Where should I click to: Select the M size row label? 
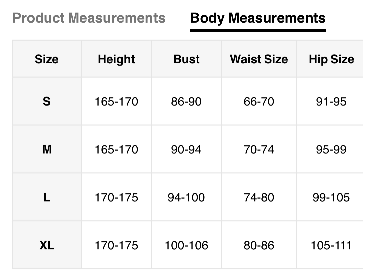[47, 149]
